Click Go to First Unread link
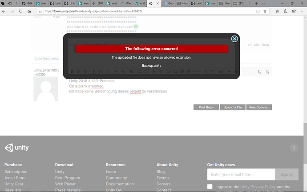307x192 pixels. click(x=47, y=59)
